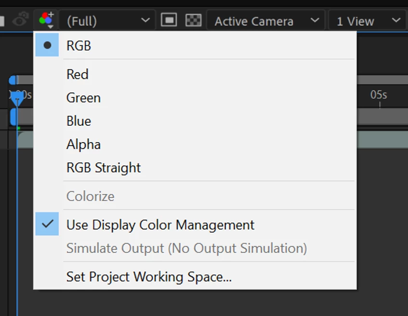Click the 05s mark on time ruler
Image resolution: width=408 pixels, height=316 pixels.
tap(379, 95)
